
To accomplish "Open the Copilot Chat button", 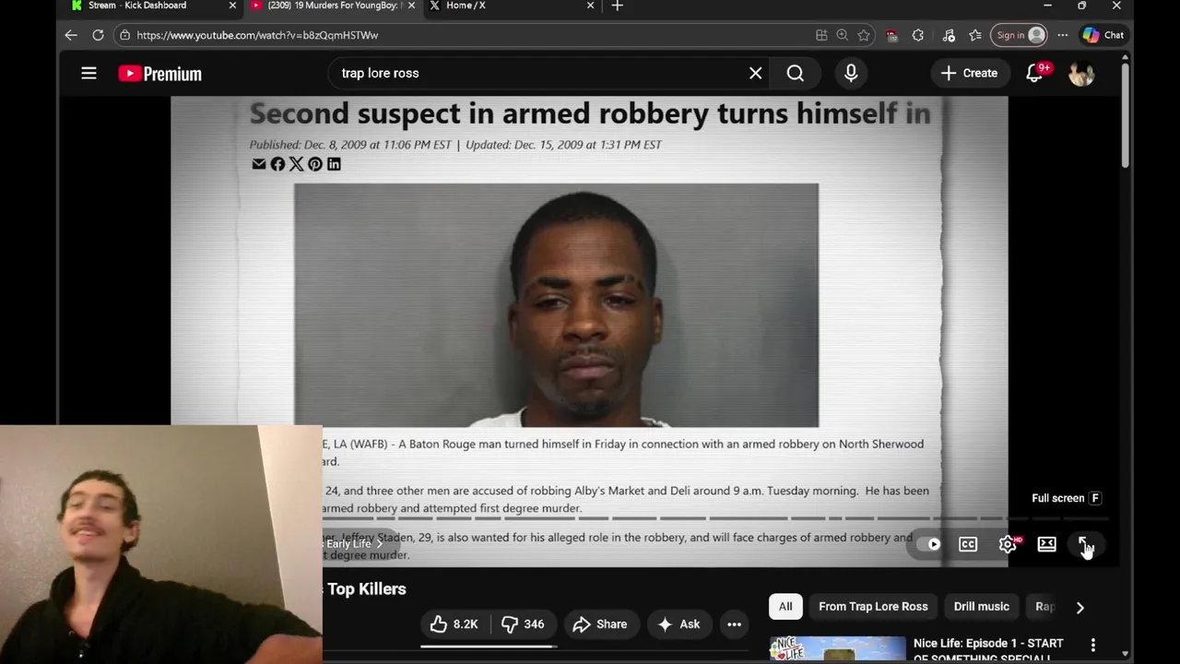I will pyautogui.click(x=1103, y=35).
